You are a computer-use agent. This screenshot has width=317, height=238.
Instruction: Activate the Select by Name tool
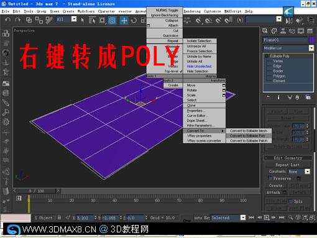pos(92,21)
